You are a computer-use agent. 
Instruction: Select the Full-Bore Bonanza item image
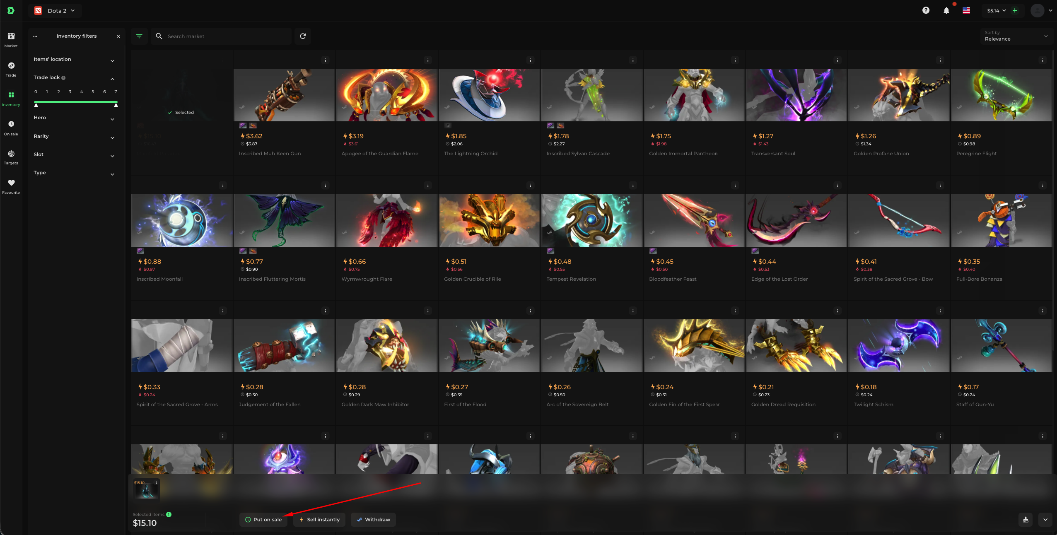(1001, 220)
